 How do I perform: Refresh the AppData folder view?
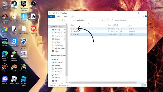[x=106, y=20]
